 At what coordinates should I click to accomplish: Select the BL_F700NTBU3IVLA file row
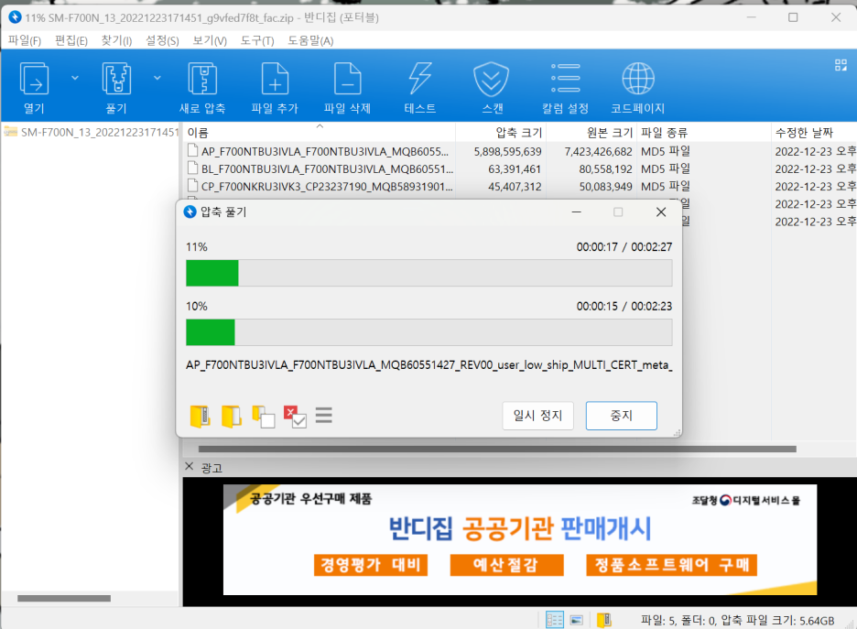point(519,168)
